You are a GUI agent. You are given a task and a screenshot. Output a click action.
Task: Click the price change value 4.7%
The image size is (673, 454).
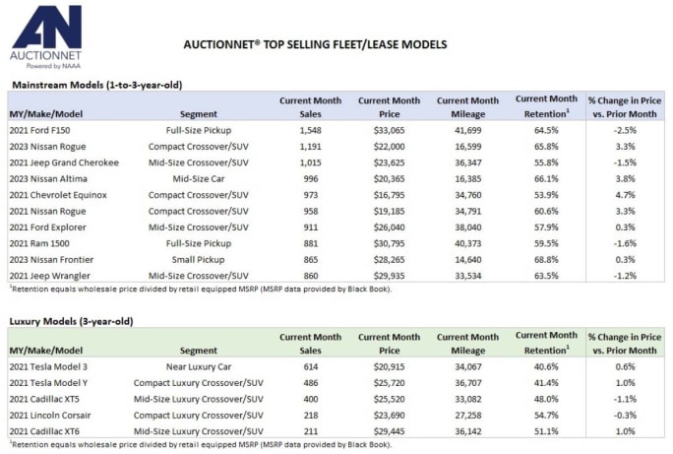[x=625, y=195]
